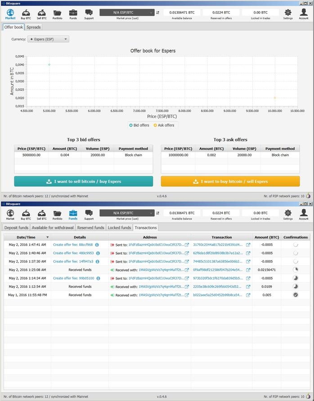This screenshot has height=401, width=314.
Task: Switch to Locked funds tab
Action: click(120, 227)
